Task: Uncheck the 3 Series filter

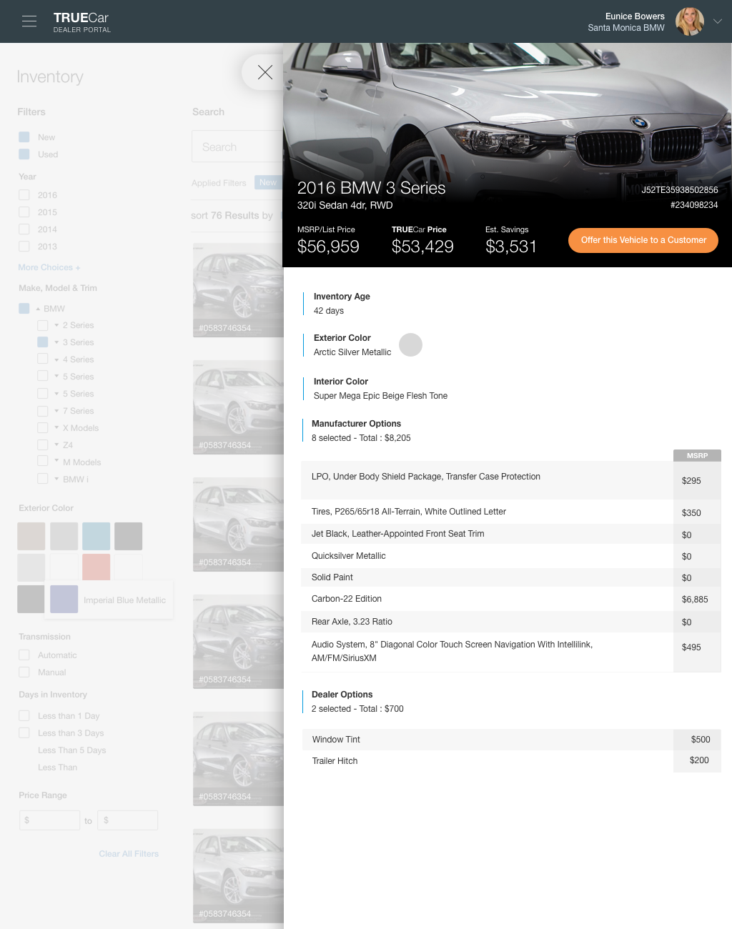Action: point(42,342)
